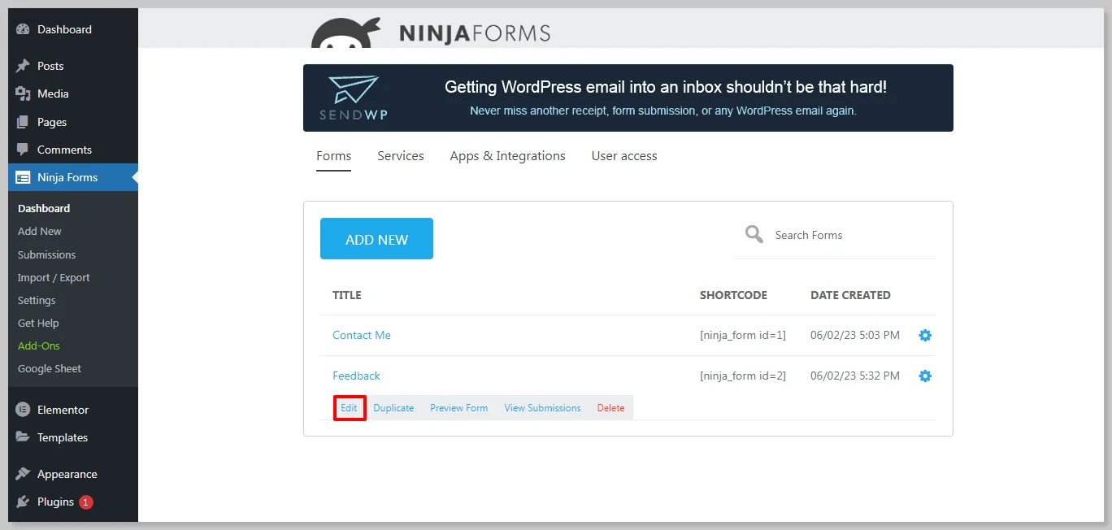Screen dimensions: 1112x530
Task: Duplicate the Feedback form
Action: pos(393,408)
